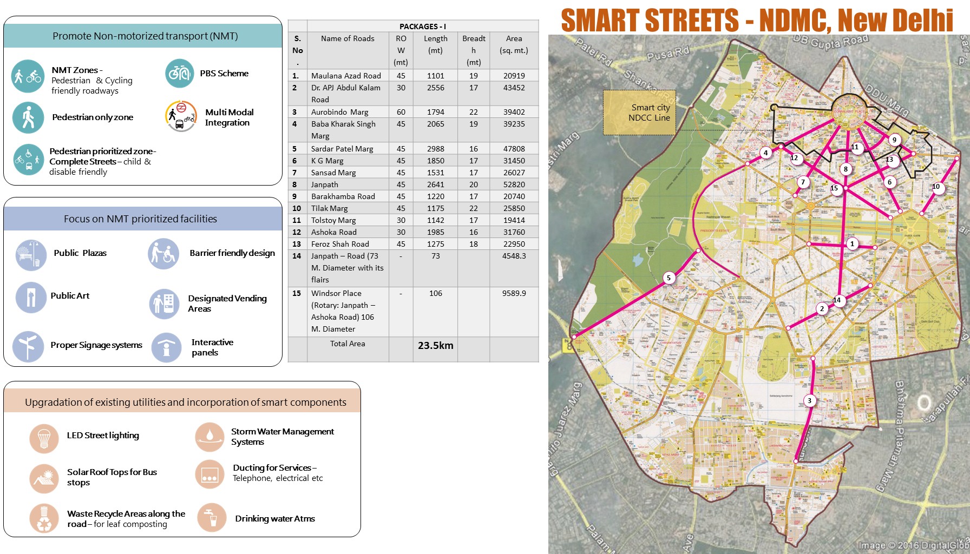Click the NMT Zones pedestrian and cycling icon
Image resolution: width=970 pixels, height=554 pixels.
coord(28,76)
